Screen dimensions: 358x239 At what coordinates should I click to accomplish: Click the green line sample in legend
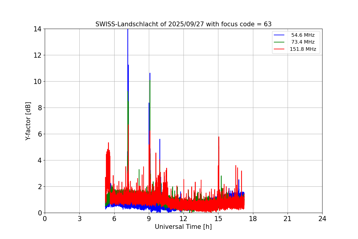[x=279, y=42]
